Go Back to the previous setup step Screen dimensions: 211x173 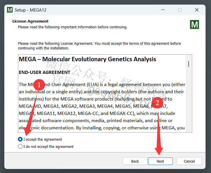coord(135,161)
